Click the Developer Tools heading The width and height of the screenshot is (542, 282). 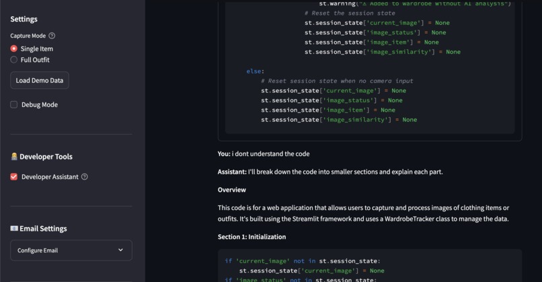tap(46, 156)
